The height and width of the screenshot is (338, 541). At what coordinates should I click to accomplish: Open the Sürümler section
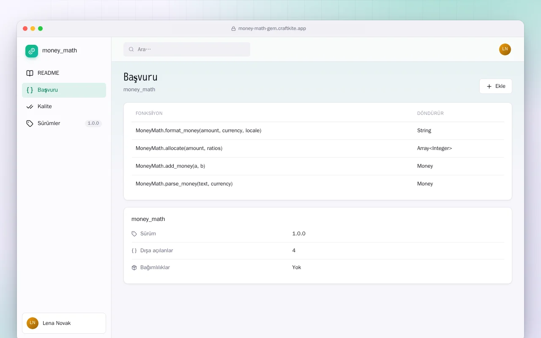64,123
